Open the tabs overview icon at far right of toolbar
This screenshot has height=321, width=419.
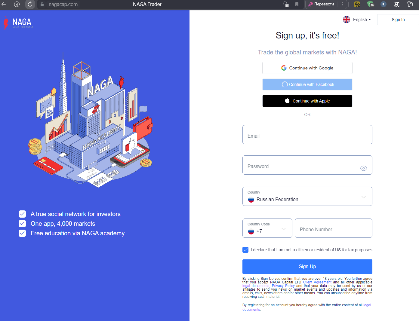pyautogui.click(x=410, y=4)
